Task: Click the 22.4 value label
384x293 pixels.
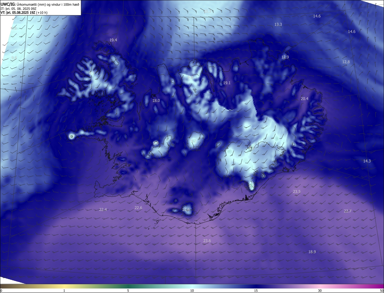Action: [103, 210]
